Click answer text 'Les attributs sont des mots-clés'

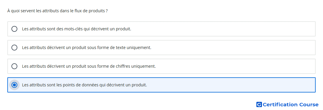pyautogui.click(x=52, y=29)
